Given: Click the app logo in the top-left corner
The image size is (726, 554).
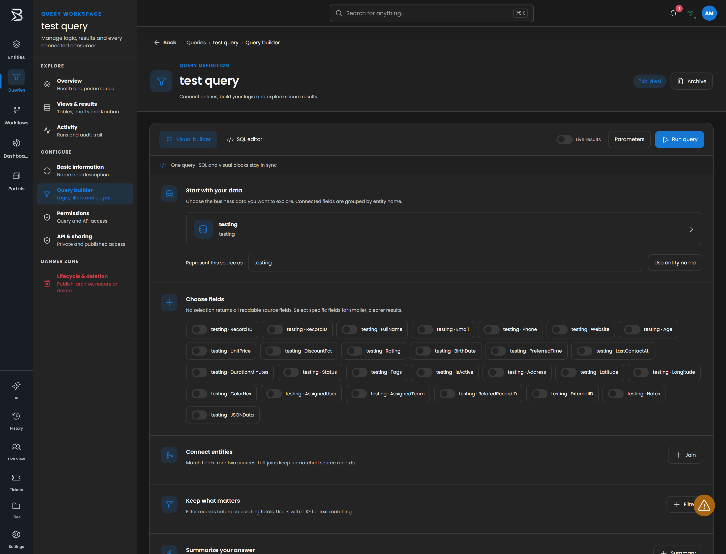Looking at the screenshot, I should pos(16,15).
